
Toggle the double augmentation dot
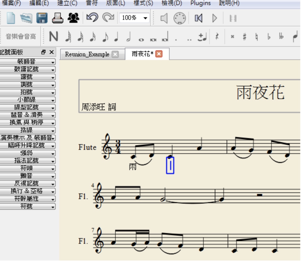pyautogui.click(x=189, y=40)
